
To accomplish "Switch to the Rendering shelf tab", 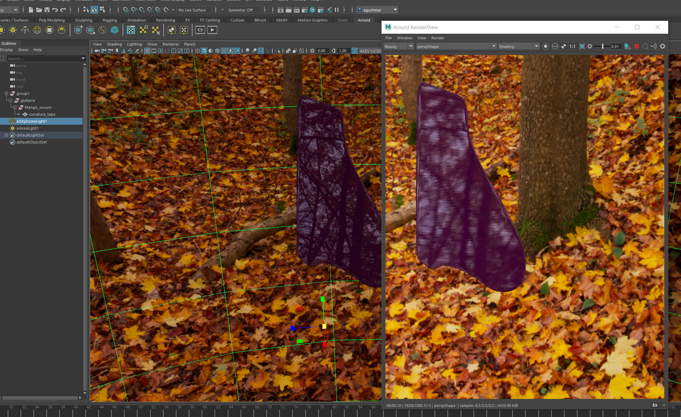I will click(165, 20).
